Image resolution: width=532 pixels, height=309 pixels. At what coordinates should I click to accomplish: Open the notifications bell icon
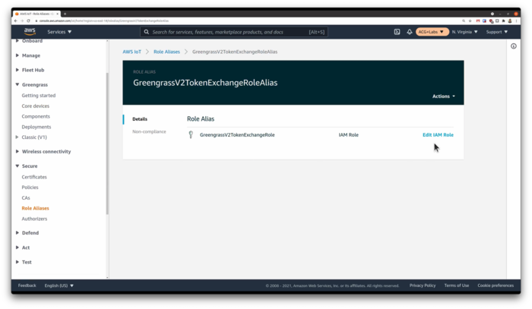[x=409, y=32]
